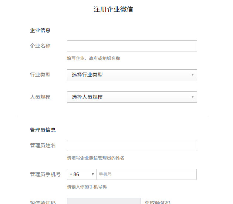This screenshot has height=204, width=233.
Task: Click the 获取验证码 link
Action: pos(157,202)
